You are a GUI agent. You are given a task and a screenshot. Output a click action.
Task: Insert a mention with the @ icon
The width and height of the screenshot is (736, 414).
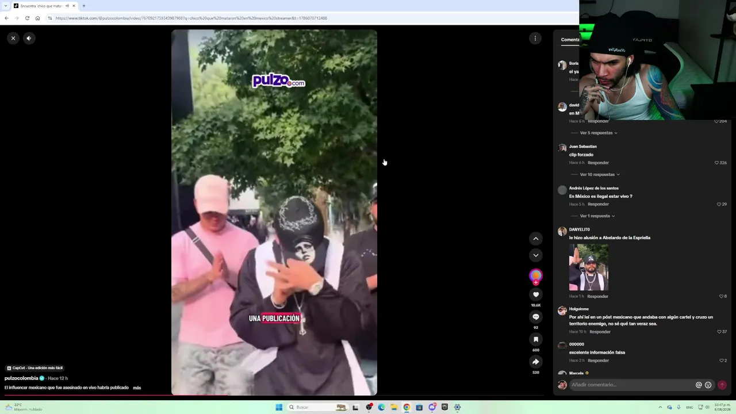click(x=699, y=385)
